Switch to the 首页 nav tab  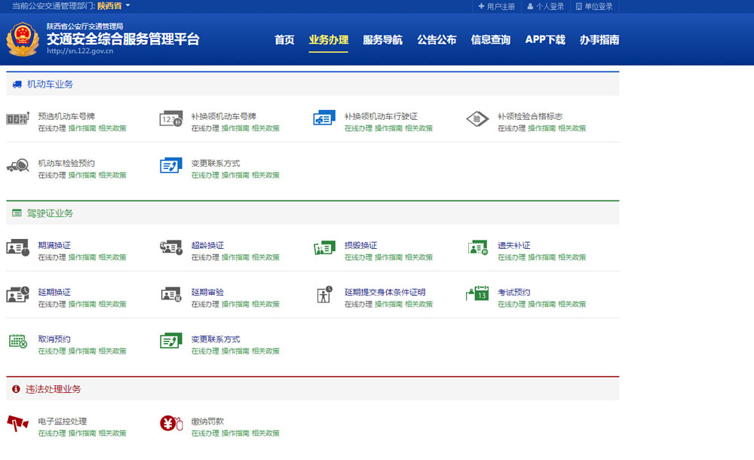tap(284, 40)
